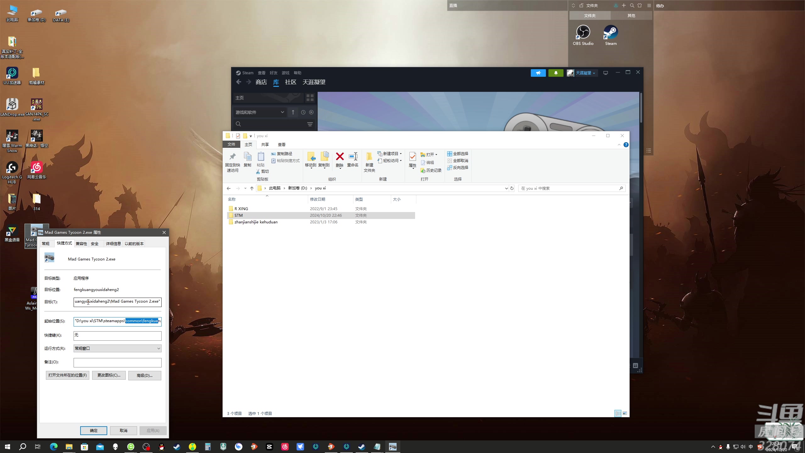
Task: Open the 打开 dropdown in ribbon
Action: coord(429,154)
